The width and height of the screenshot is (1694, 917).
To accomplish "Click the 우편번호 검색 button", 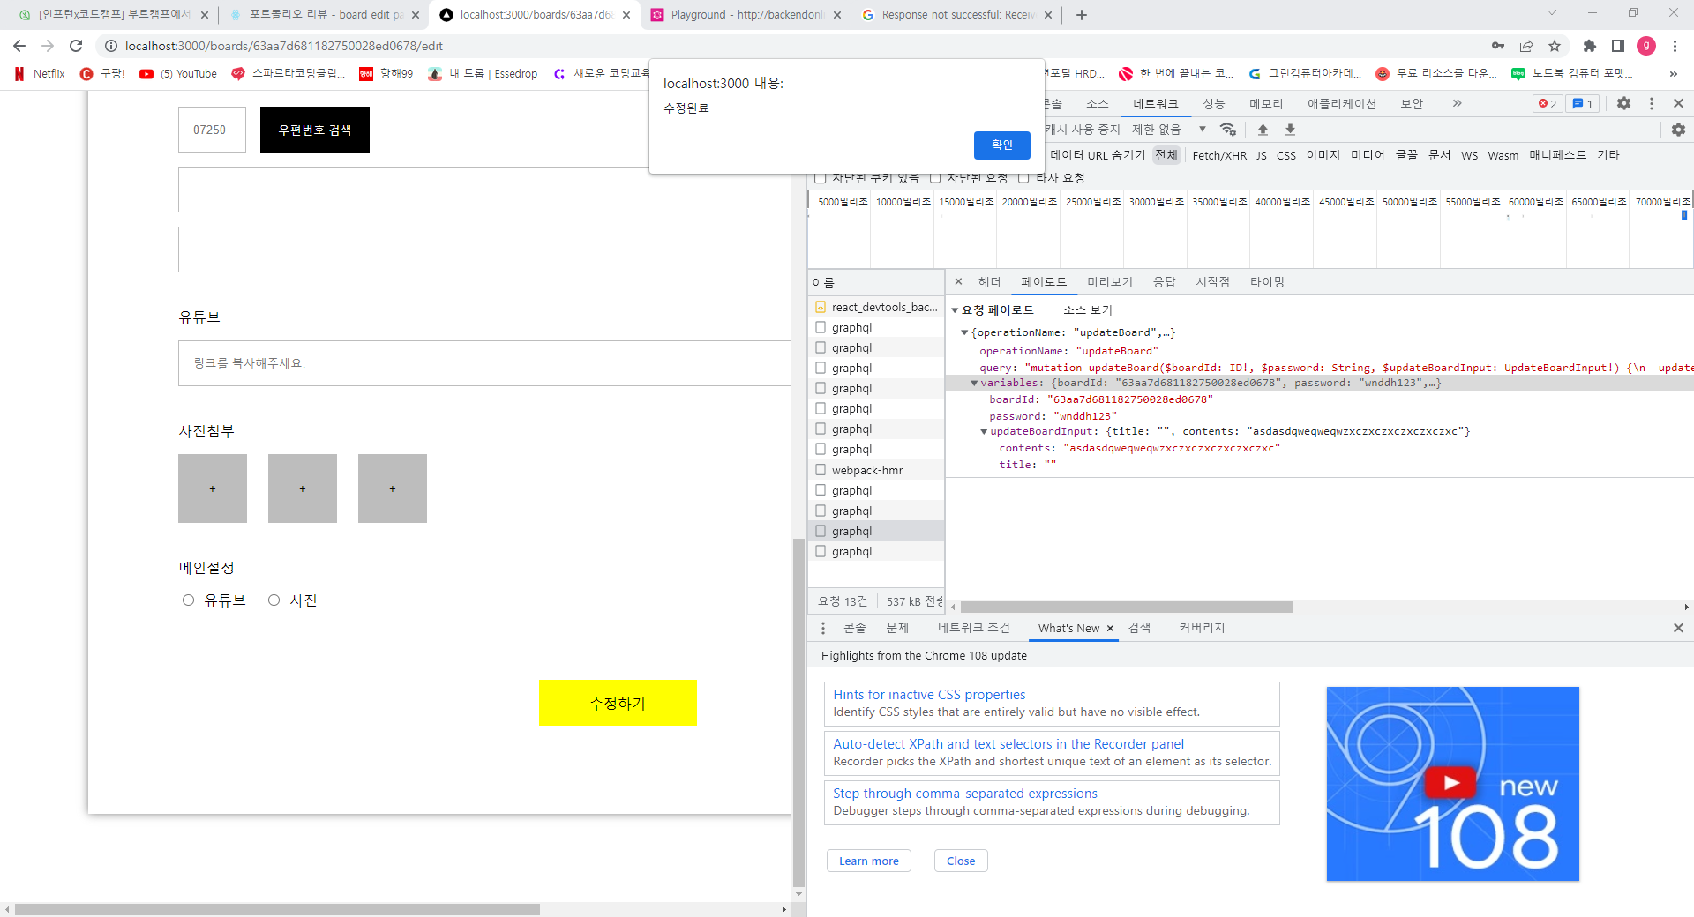I will coord(315,130).
